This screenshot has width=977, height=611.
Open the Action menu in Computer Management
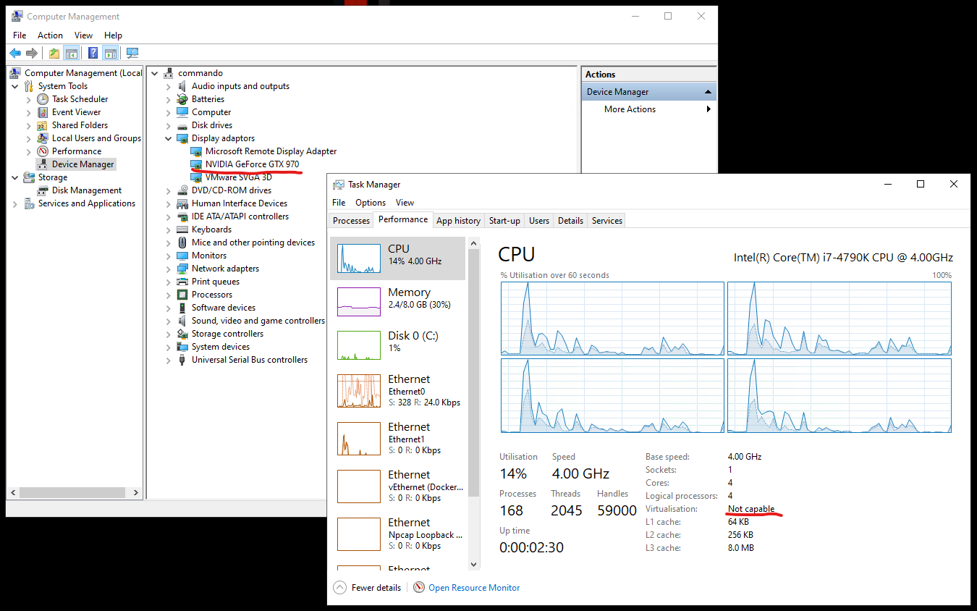pos(50,35)
